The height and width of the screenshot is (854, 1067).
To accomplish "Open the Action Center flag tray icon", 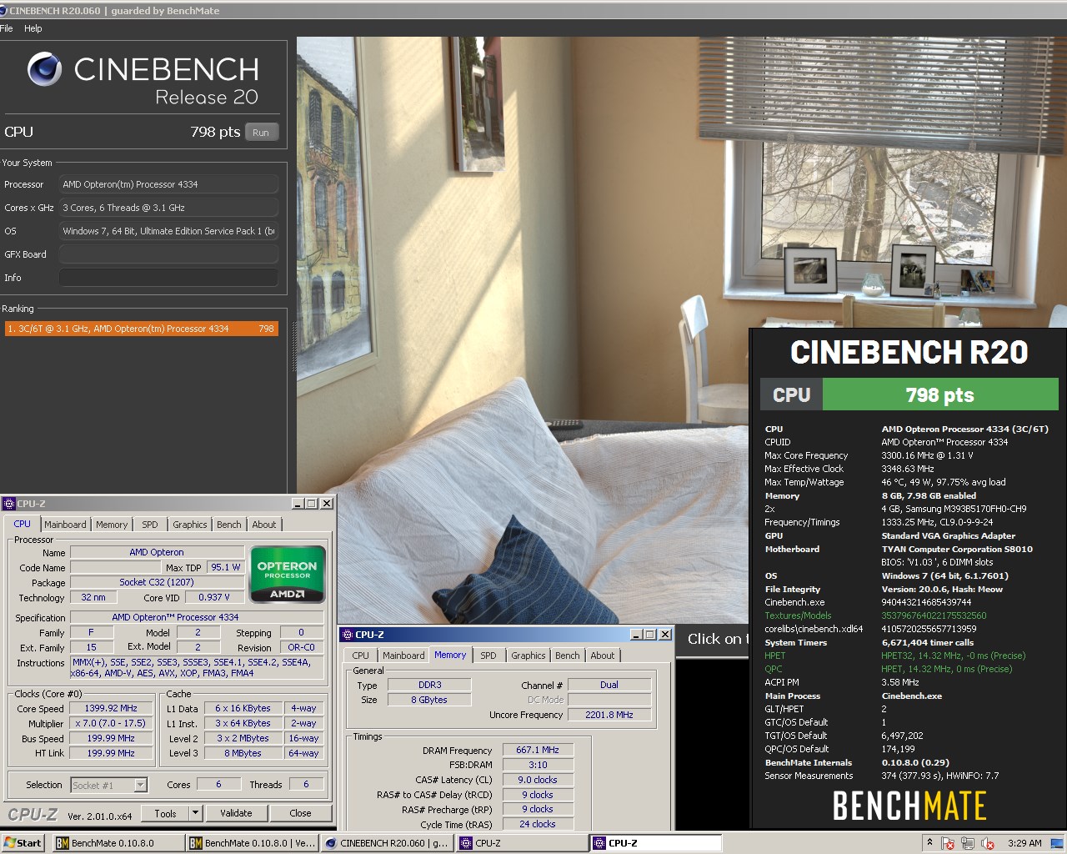I will click(x=948, y=843).
